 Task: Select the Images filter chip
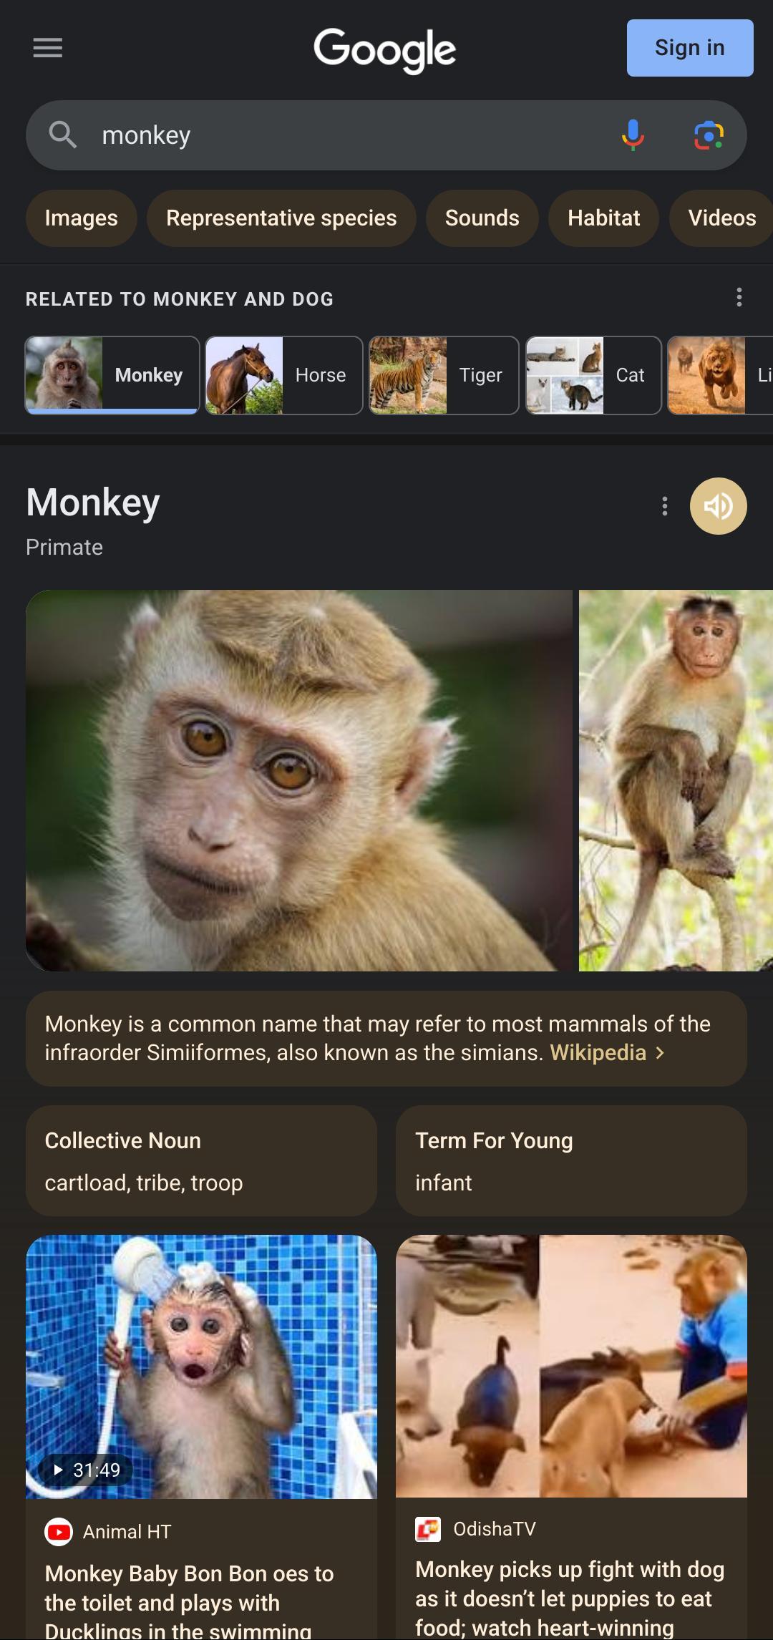81,218
